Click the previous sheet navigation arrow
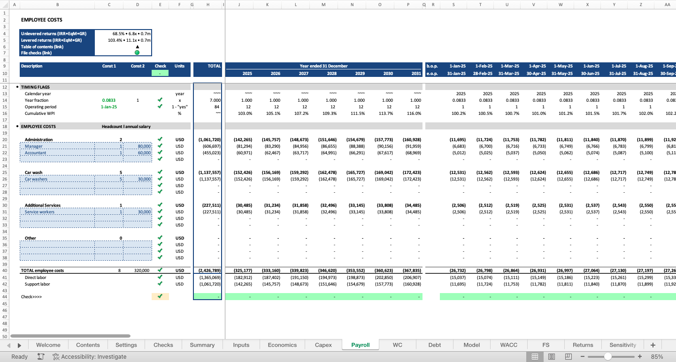The width and height of the screenshot is (676, 362). click(8, 345)
